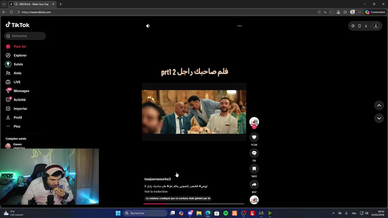Open the Suivis feed
The image size is (388, 218).
click(x=18, y=64)
